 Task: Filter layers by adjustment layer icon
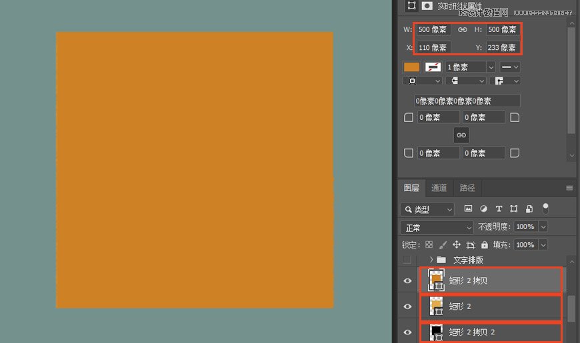[x=483, y=208]
